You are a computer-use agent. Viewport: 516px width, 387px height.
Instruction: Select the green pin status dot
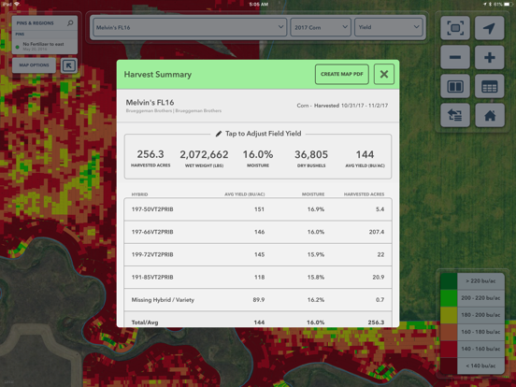[x=18, y=47]
